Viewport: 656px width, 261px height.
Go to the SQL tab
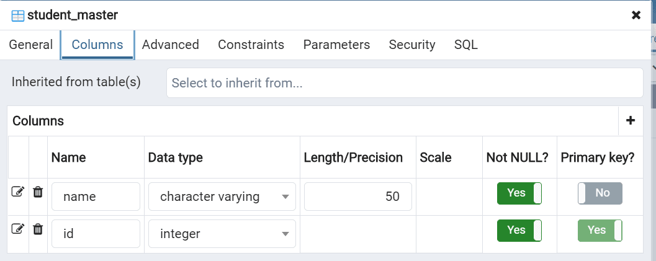coord(466,45)
